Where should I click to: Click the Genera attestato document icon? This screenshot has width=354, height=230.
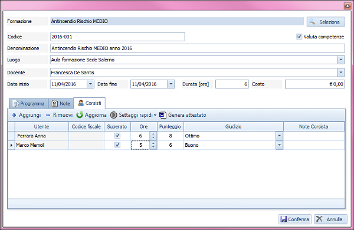tap(163, 115)
